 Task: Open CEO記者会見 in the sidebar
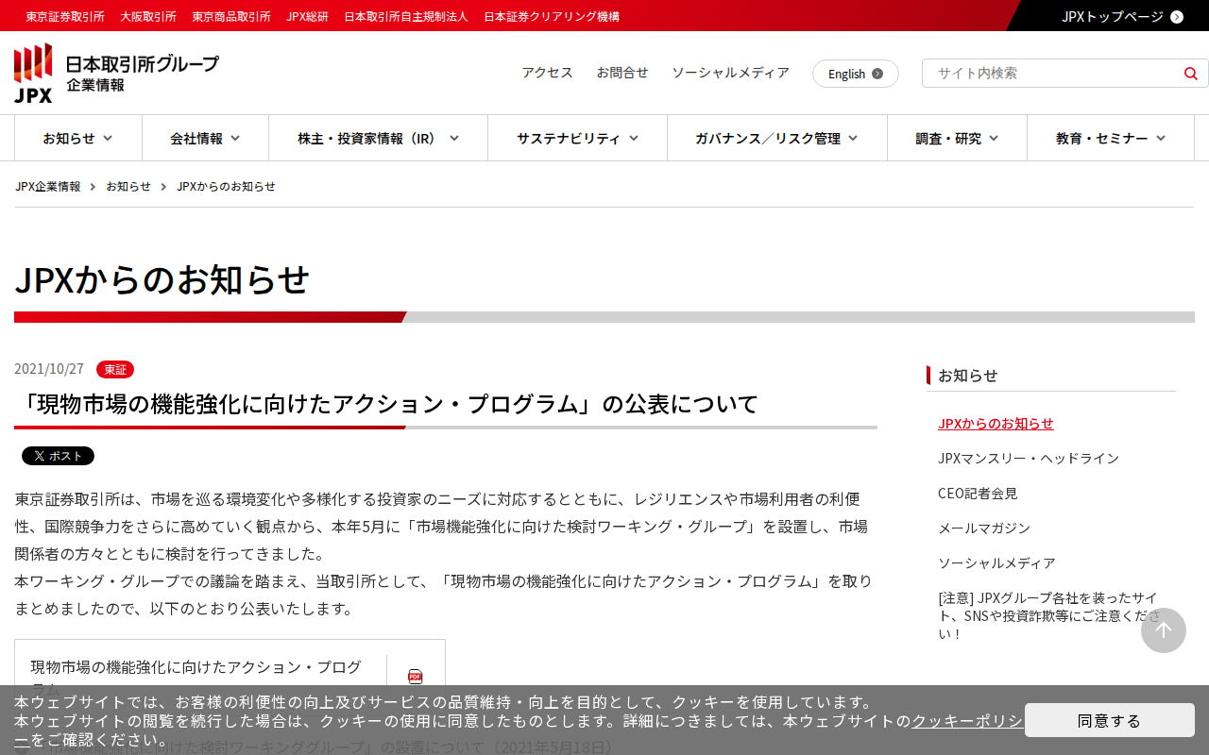point(978,493)
